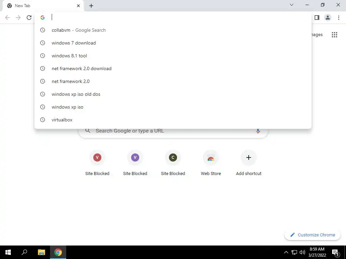346x259 pixels.
Task: Open the volume tray icon
Action: point(302,252)
